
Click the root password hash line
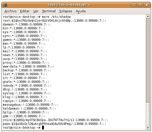point(55,21)
